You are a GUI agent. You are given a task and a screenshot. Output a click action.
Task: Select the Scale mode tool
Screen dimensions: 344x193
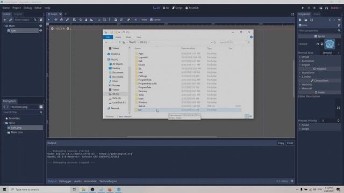pos(67,20)
